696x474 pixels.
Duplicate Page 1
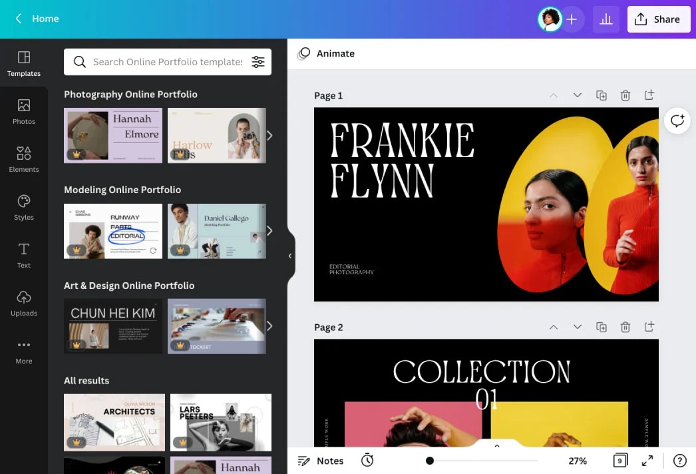pyautogui.click(x=602, y=95)
